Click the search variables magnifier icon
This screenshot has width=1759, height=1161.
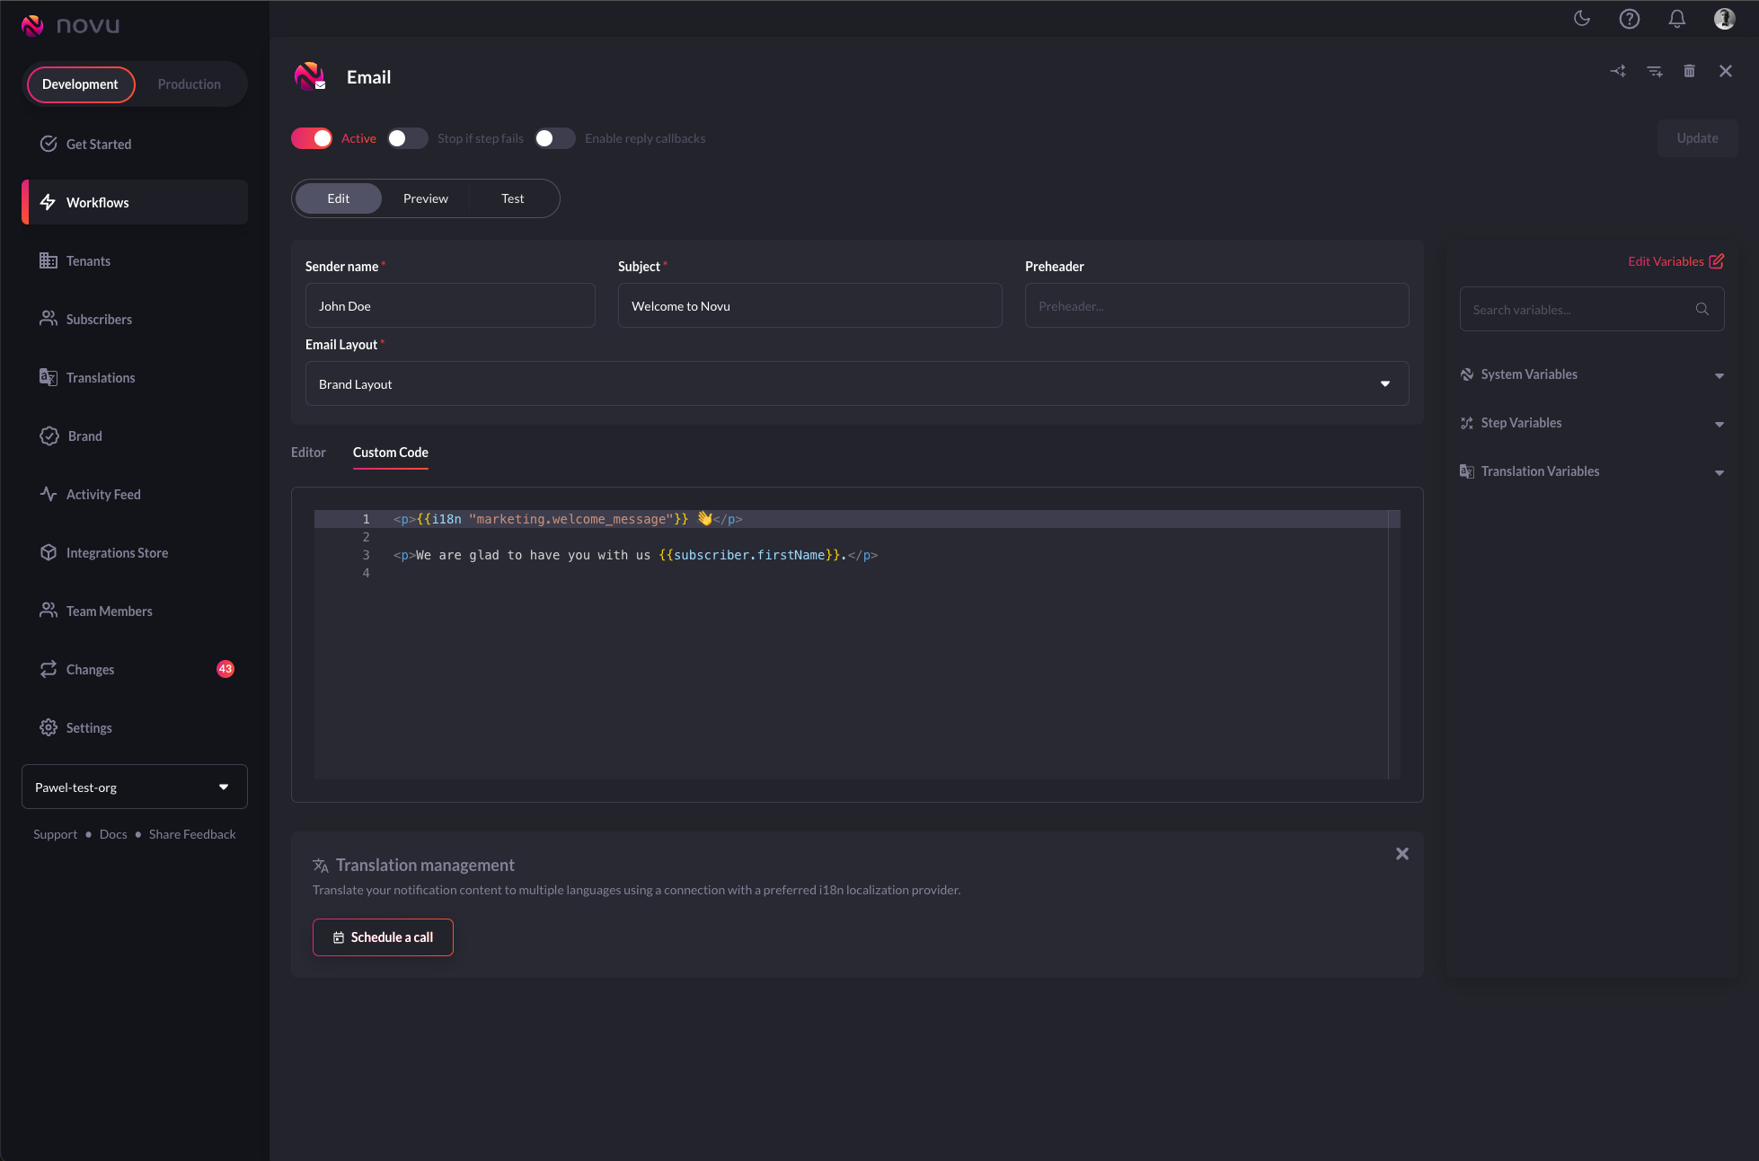click(1702, 310)
